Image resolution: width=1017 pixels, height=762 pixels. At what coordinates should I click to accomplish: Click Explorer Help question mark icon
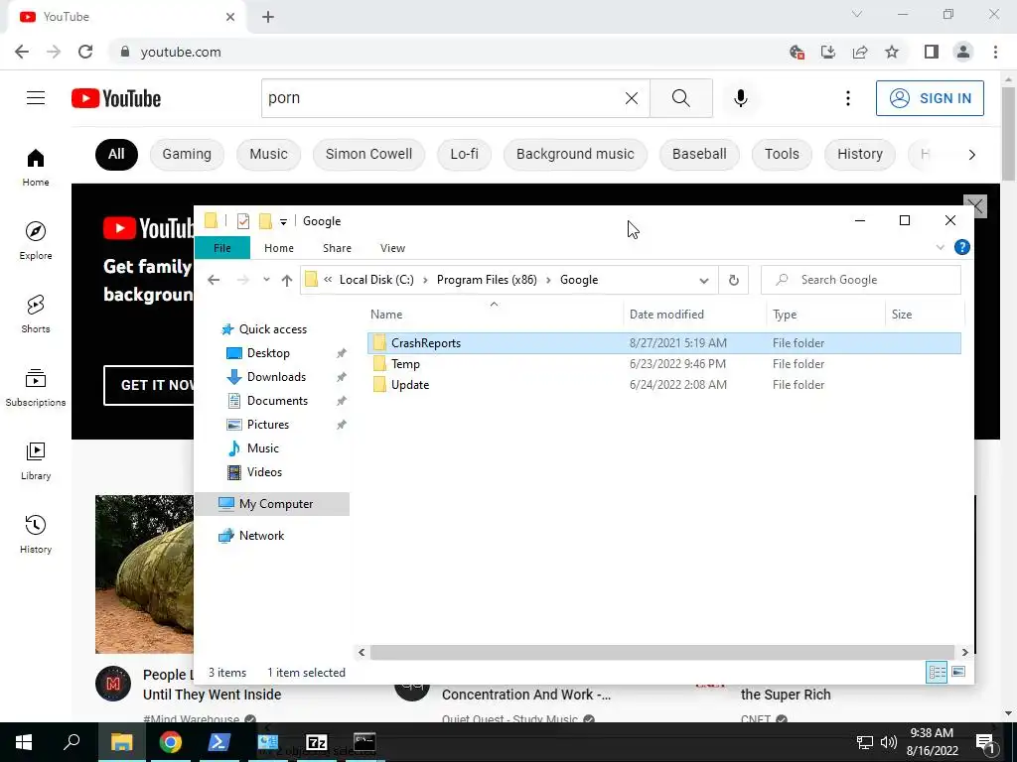click(x=961, y=247)
